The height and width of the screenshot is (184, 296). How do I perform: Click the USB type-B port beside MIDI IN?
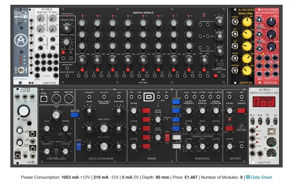coord(44,99)
